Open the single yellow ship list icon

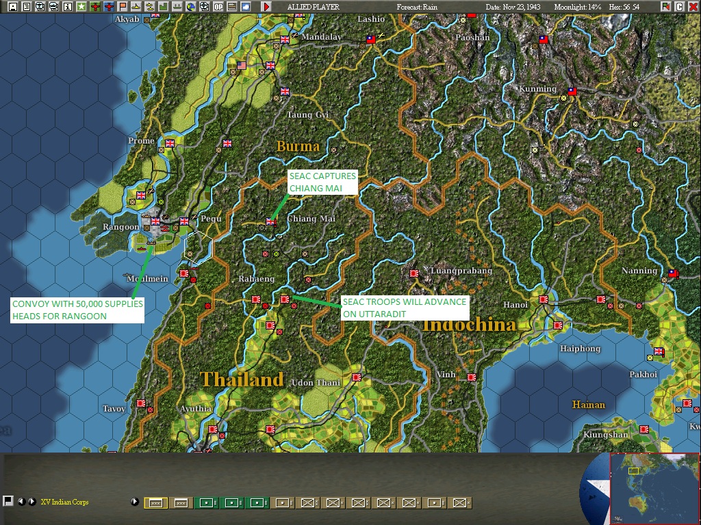click(x=136, y=6)
